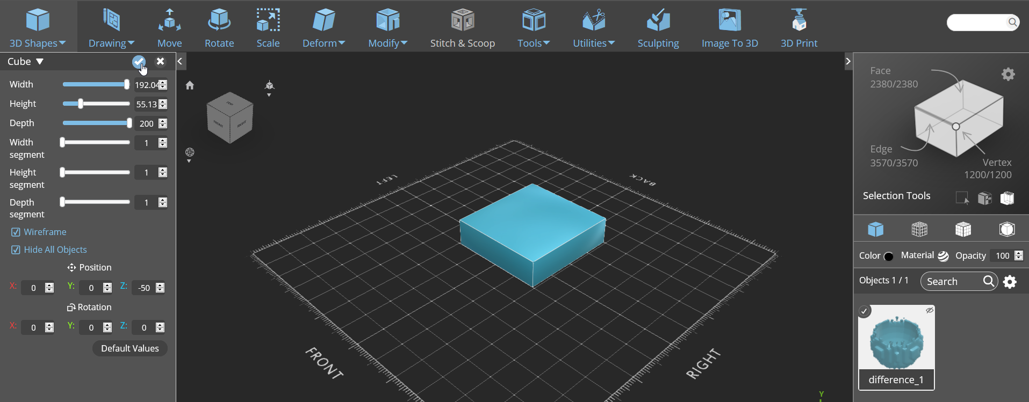Screen dimensions: 1029x402
Task: Toggle visibility eye on difference_1 thumbnail
Action: [929, 310]
